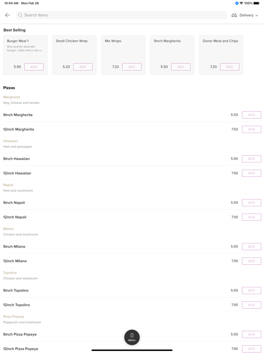Tap the Wi-Fi status icon
Image resolution: width=264 pixels, height=353 pixels.
click(x=241, y=3)
